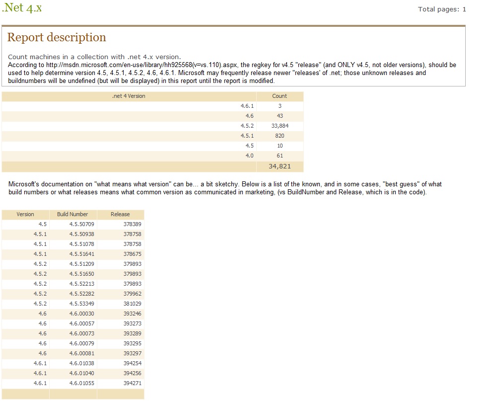496x401 pixels.
Task: Click the 'Count machines in a collection' text
Action: [x=94, y=57]
